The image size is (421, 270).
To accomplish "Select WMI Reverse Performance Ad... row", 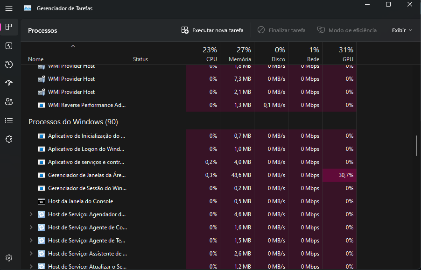I will (x=189, y=105).
